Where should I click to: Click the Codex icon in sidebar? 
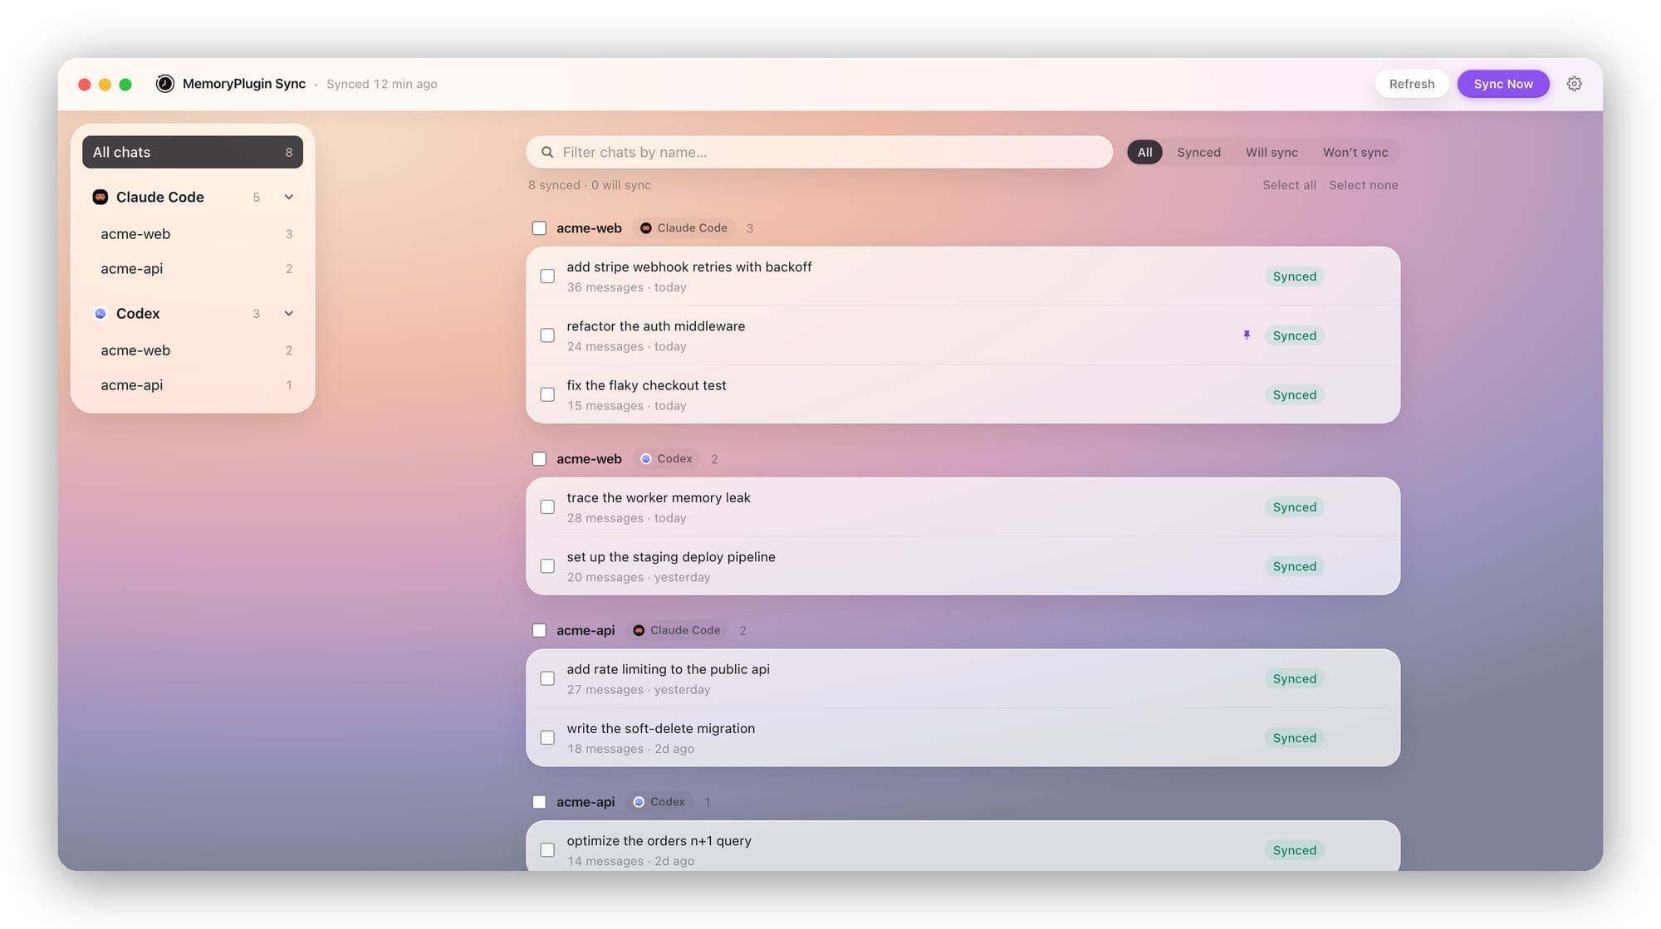tap(100, 314)
